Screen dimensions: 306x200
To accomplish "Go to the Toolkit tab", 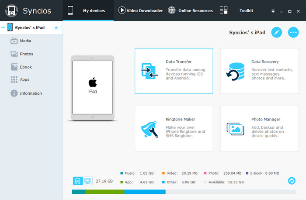I will click(x=236, y=10).
